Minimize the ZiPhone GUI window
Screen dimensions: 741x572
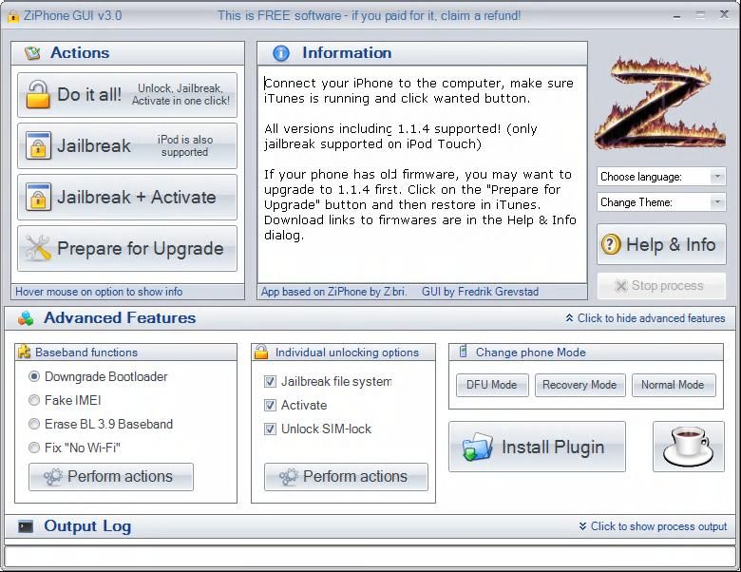(676, 15)
